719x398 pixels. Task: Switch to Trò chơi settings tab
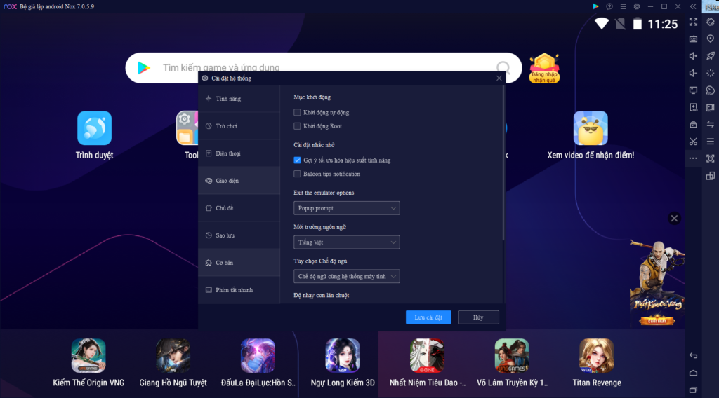tap(239, 126)
